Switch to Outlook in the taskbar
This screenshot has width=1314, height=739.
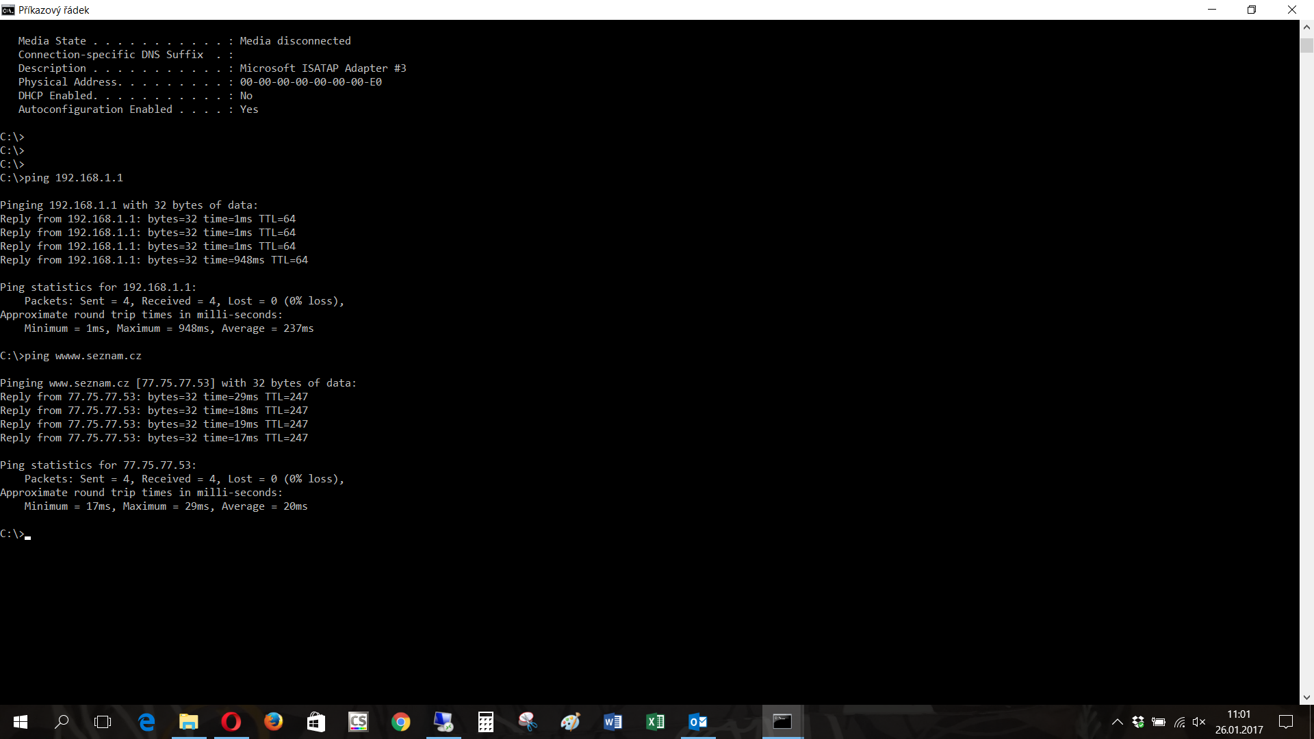pos(697,722)
